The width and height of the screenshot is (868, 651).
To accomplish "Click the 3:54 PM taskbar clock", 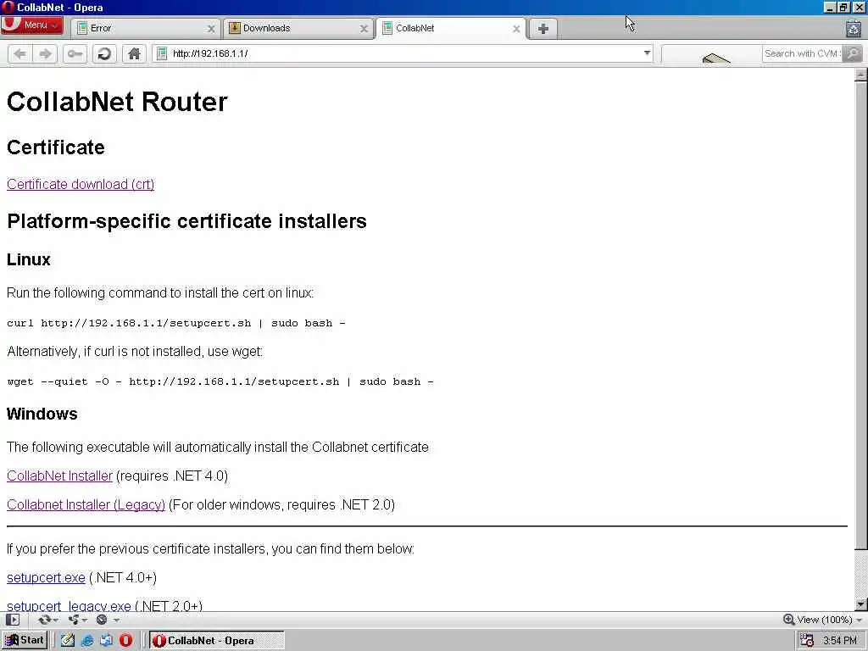I will click(x=840, y=641).
